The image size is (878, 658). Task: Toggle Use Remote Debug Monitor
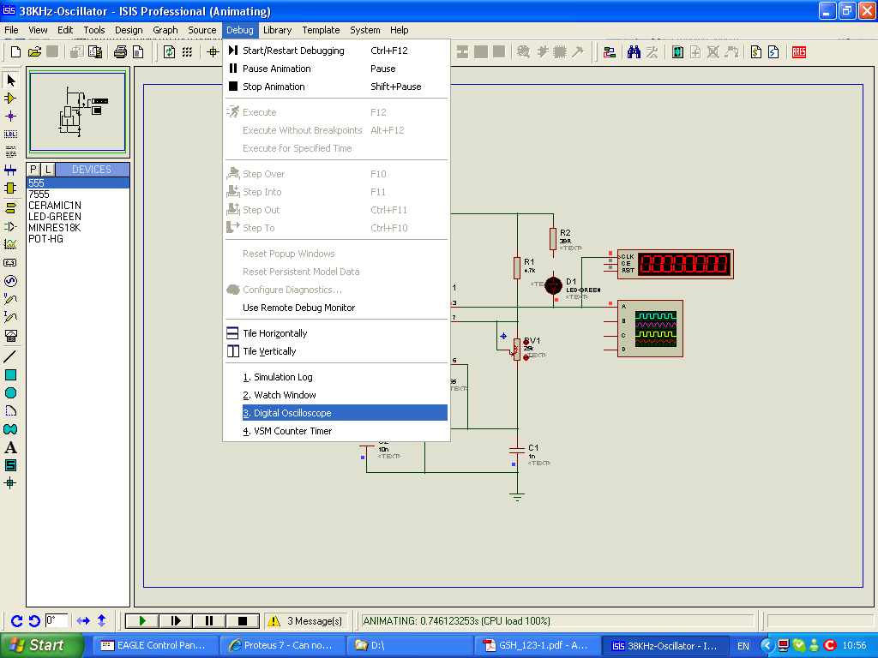tap(336, 308)
